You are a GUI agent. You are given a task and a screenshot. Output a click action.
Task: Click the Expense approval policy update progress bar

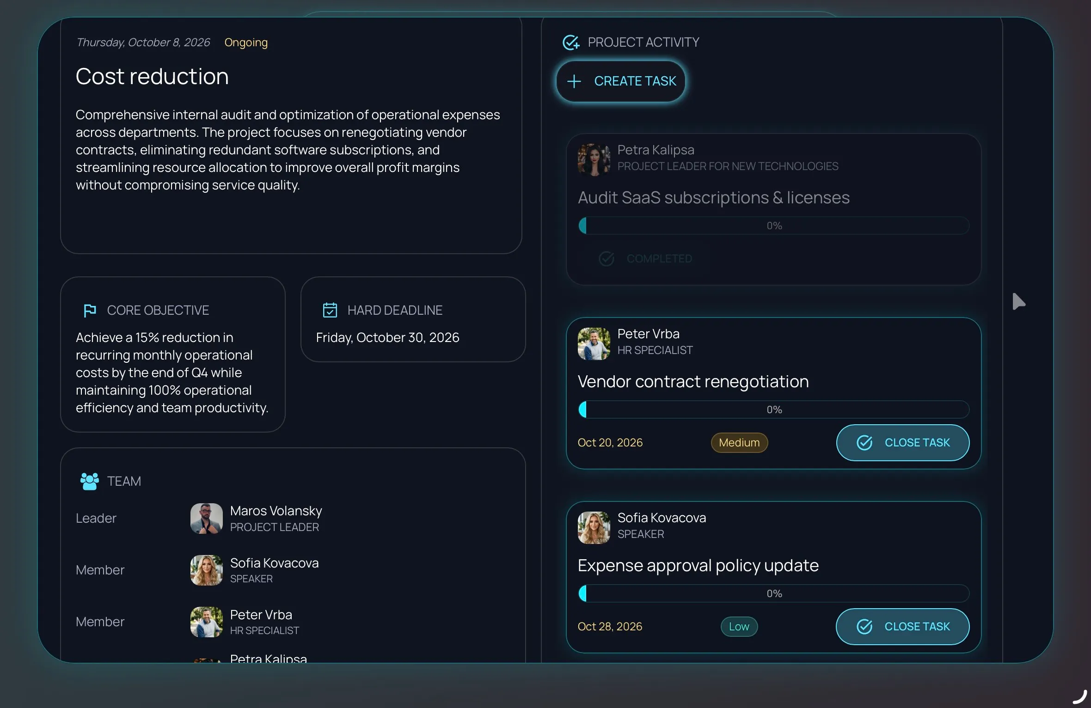[x=774, y=593]
